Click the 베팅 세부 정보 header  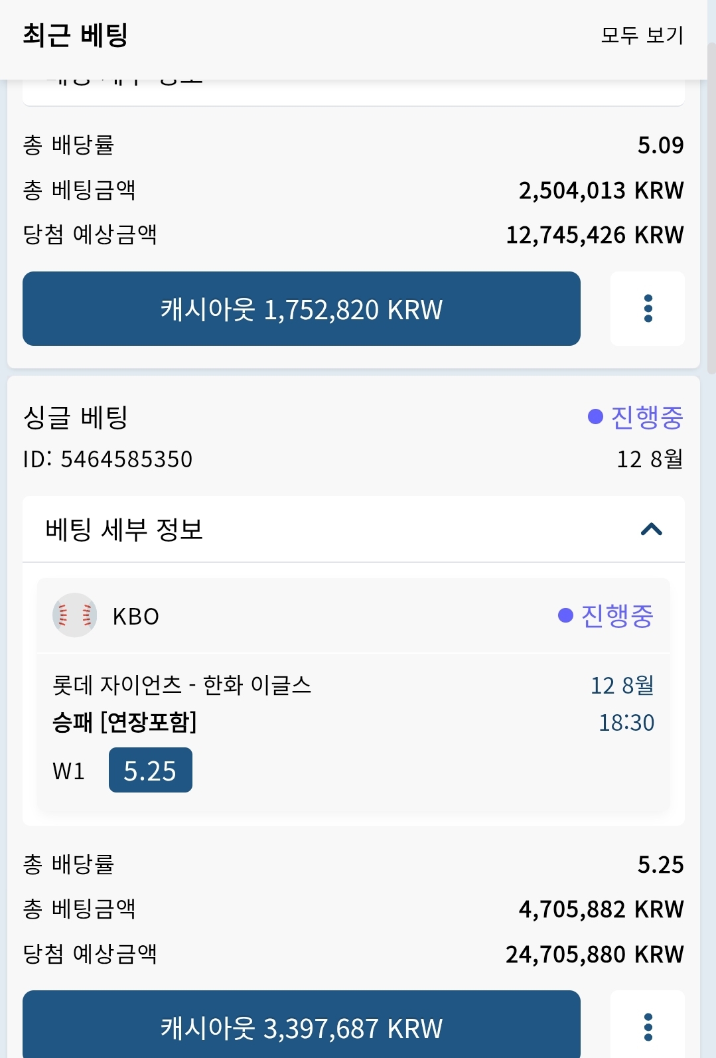point(354,530)
